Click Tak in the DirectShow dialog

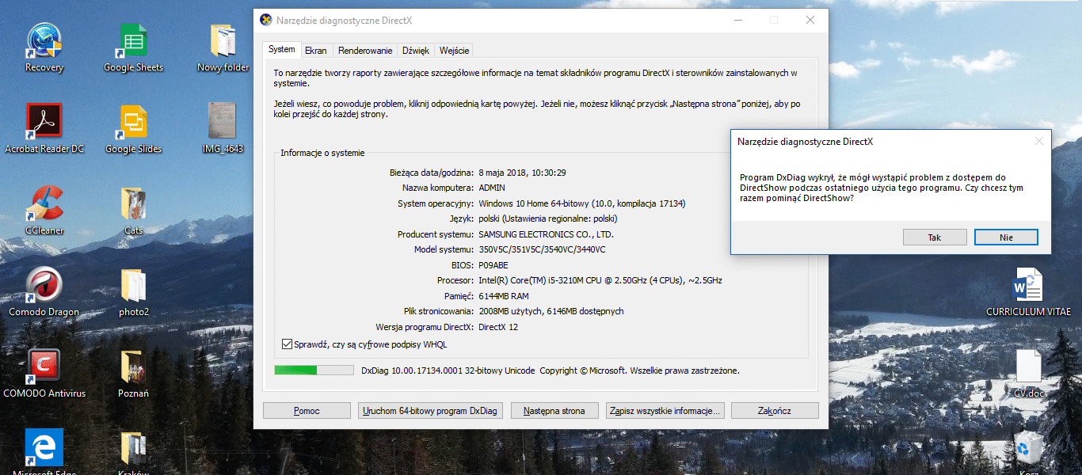[935, 237]
